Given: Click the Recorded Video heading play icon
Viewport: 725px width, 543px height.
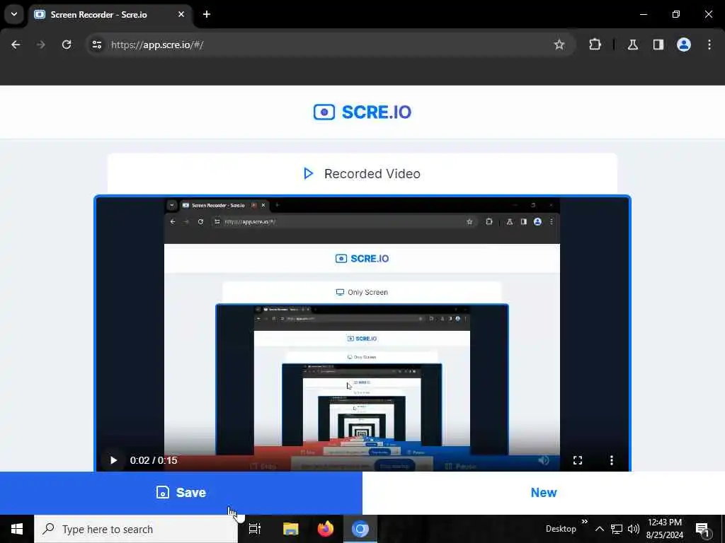Looking at the screenshot, I should 309,174.
